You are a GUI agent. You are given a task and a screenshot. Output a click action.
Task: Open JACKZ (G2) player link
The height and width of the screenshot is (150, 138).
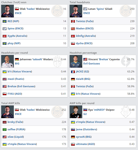coord(82,71)
